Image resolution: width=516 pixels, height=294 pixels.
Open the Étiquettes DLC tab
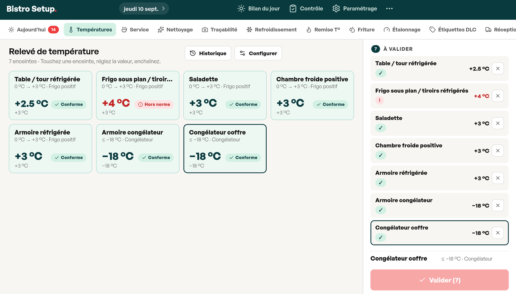453,30
